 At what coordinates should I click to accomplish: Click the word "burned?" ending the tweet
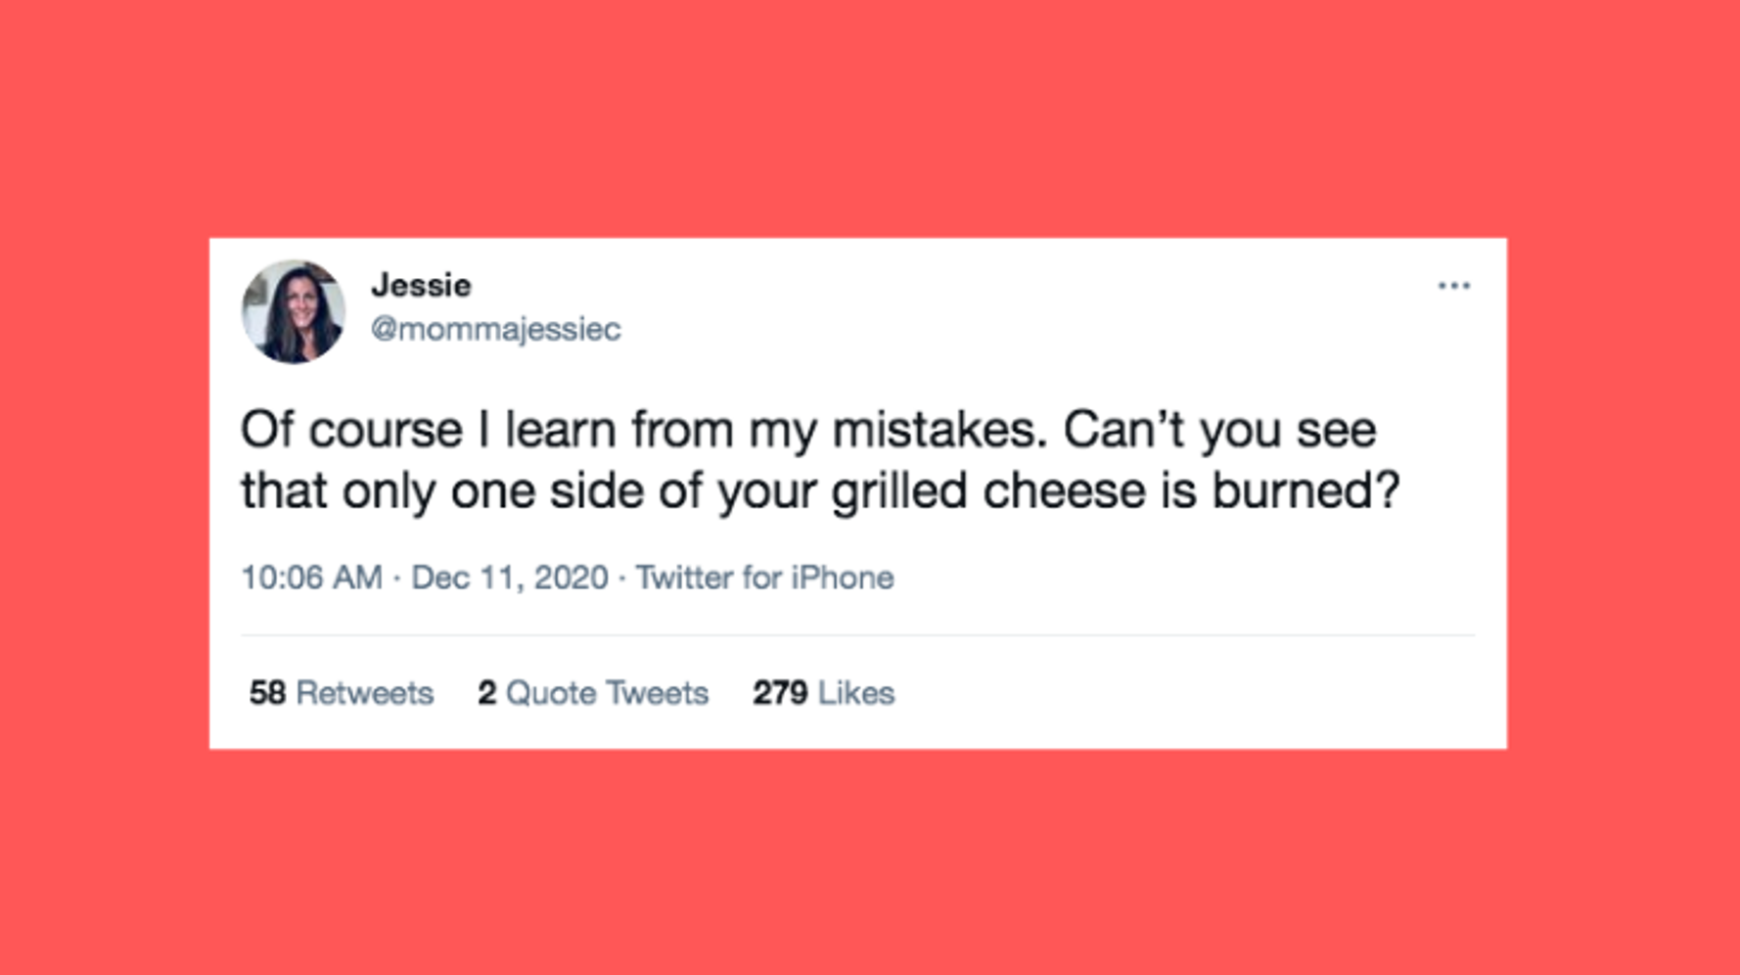pos(1305,490)
